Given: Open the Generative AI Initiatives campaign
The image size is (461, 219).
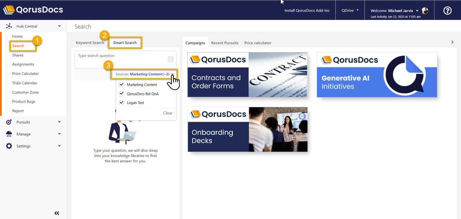Looking at the screenshot, I should 377,75.
